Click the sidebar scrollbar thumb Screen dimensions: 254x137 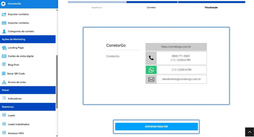(57, 82)
